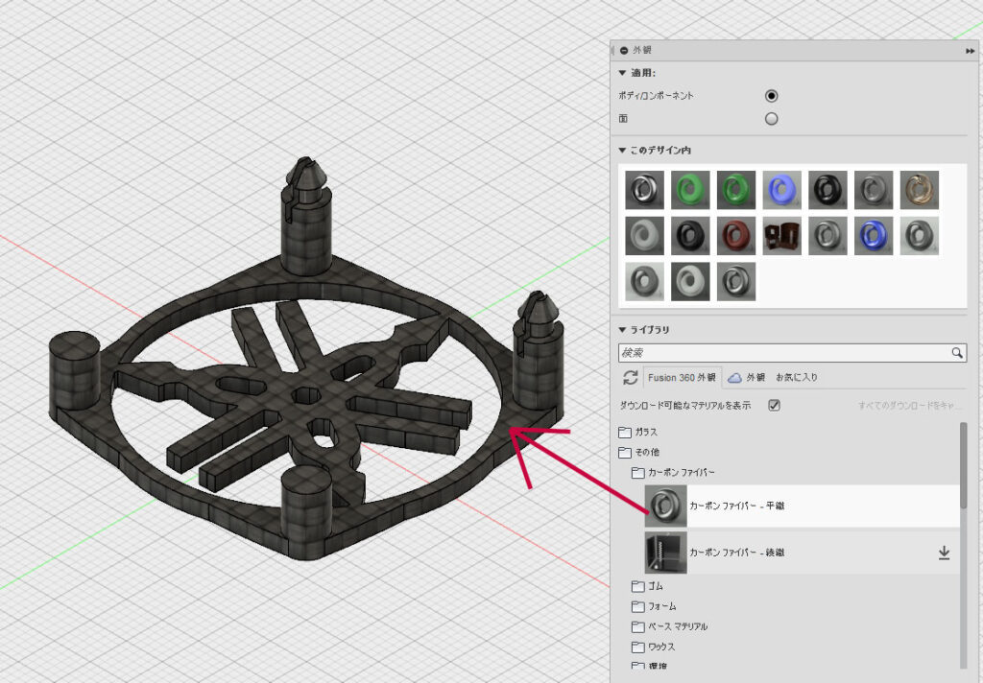Open the お気に入り tab

(797, 377)
